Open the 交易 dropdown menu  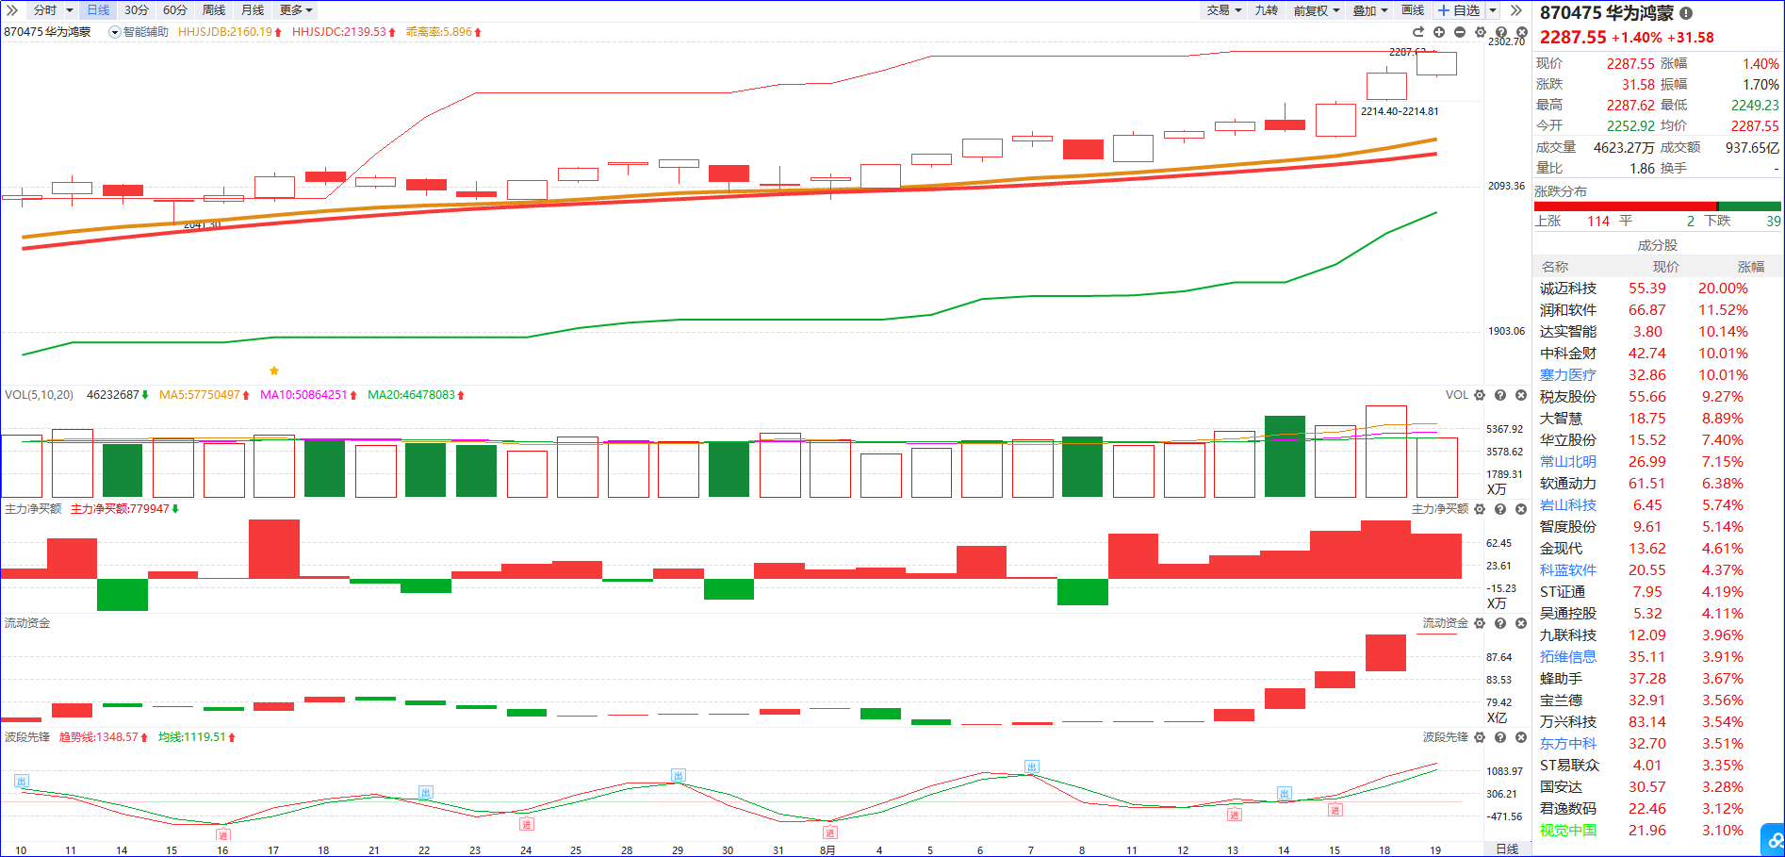1224,10
